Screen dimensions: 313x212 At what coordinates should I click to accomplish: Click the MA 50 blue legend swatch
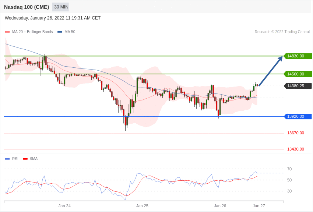pos(60,32)
